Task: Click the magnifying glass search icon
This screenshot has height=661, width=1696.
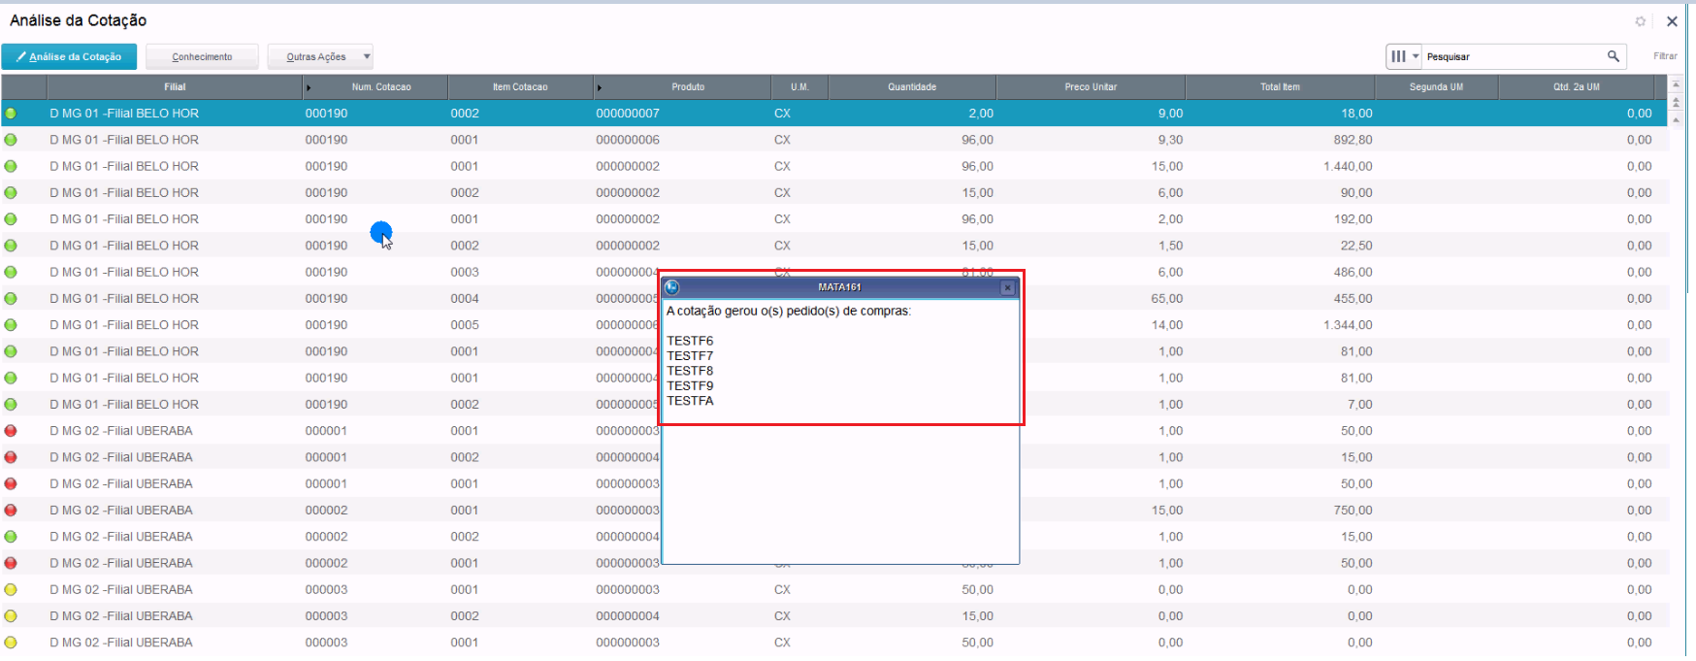Action: pyautogui.click(x=1614, y=56)
